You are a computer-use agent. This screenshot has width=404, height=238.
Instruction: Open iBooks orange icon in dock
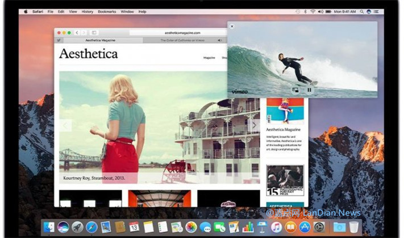click(x=290, y=227)
